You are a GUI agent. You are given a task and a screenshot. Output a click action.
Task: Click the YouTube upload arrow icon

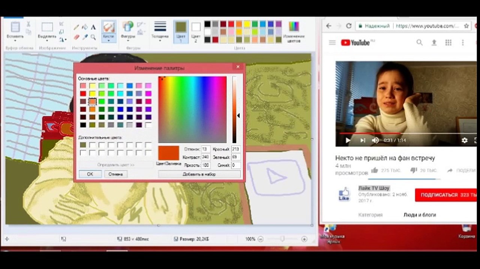click(434, 43)
